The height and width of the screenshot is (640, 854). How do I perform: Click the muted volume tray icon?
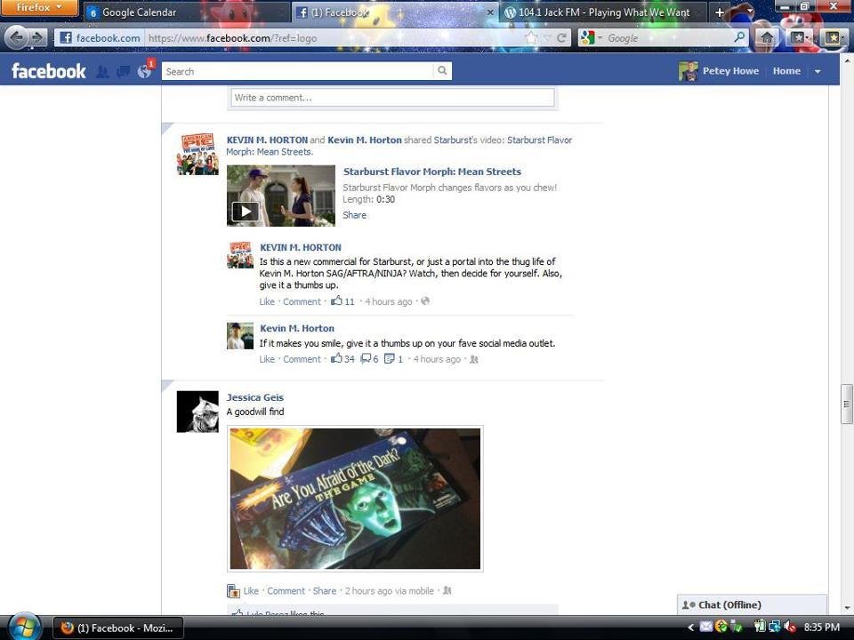click(x=790, y=628)
